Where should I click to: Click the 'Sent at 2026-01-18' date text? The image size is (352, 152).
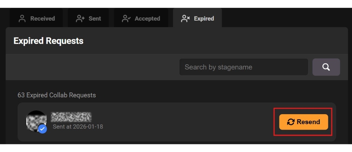point(78,127)
